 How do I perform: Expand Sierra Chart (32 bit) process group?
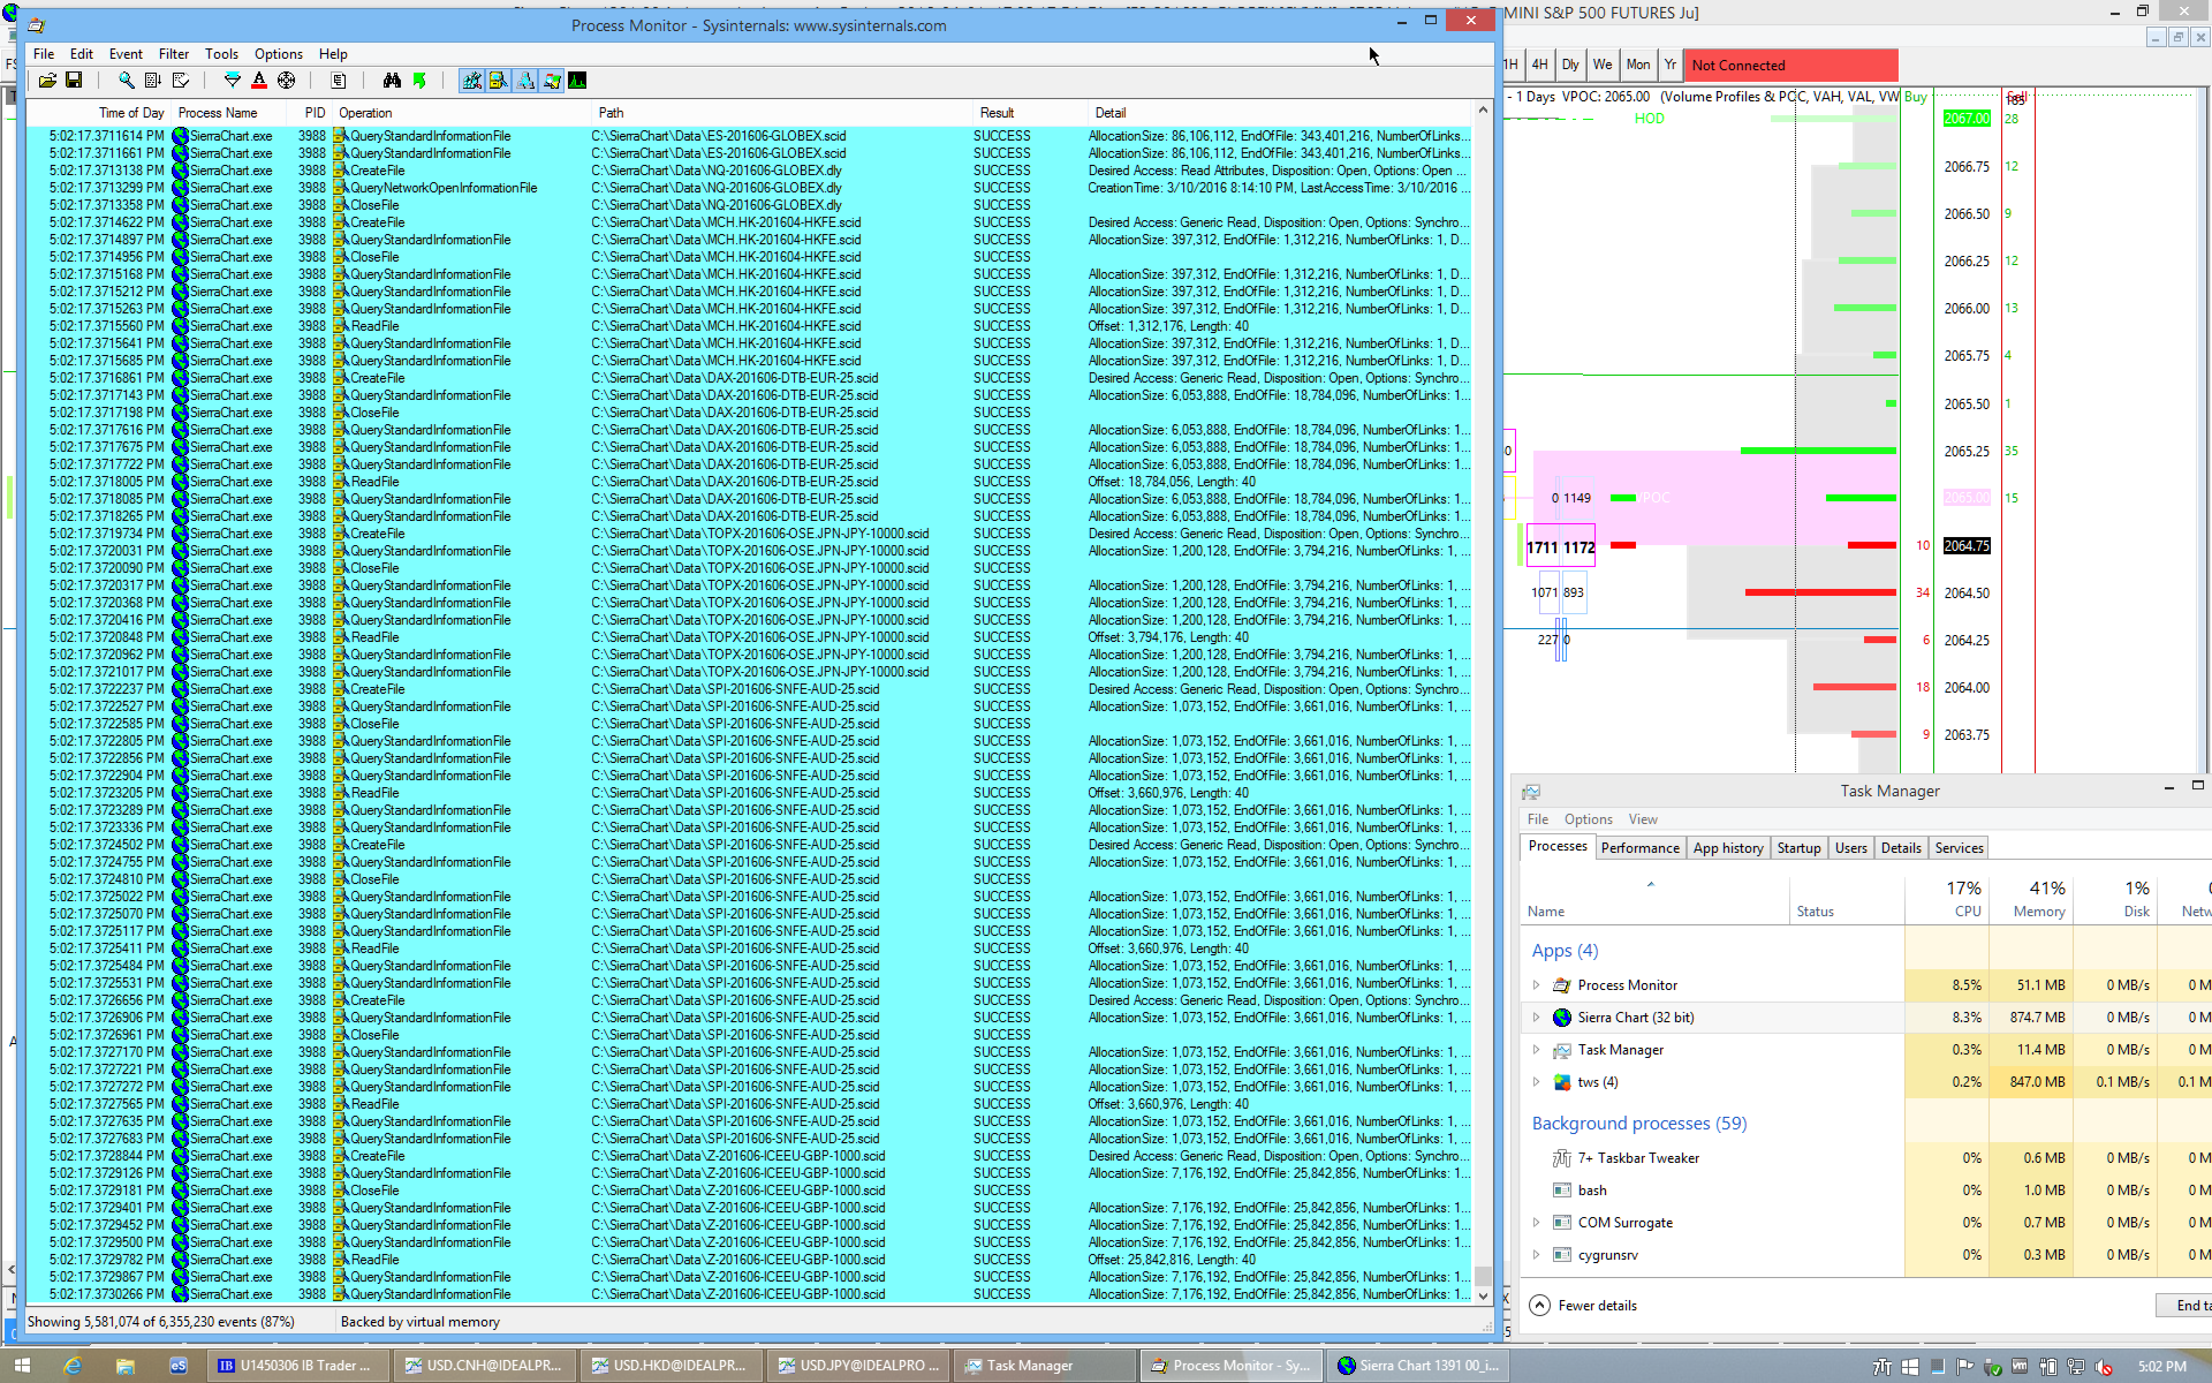coord(1536,1017)
